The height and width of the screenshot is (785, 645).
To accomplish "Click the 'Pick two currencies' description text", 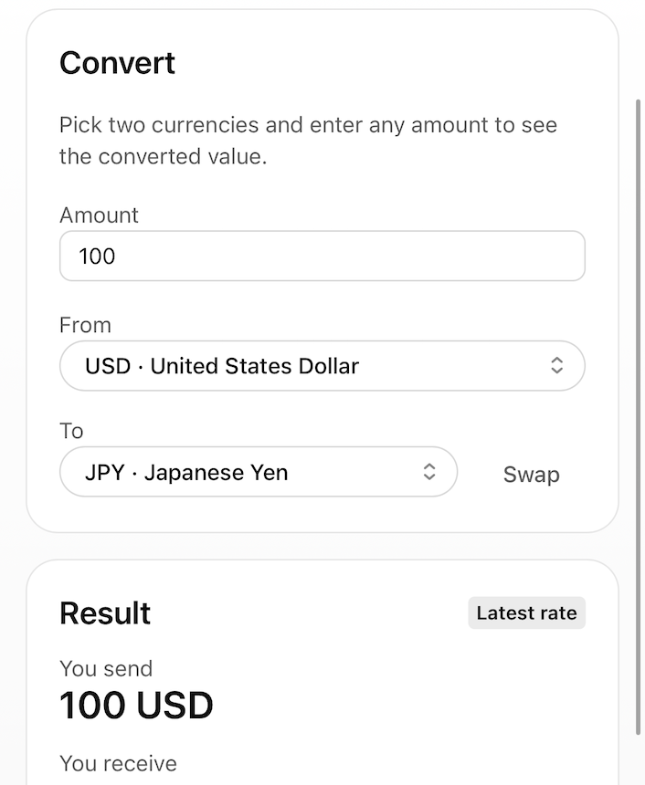I will pyautogui.click(x=308, y=141).
